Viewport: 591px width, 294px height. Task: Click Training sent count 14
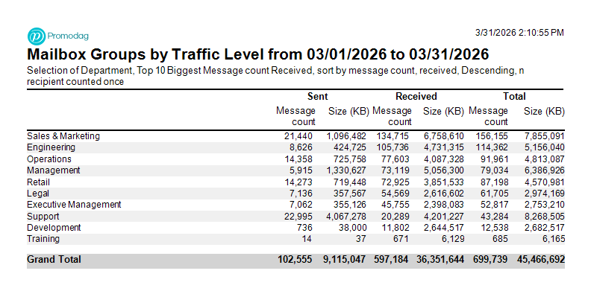pos(307,239)
